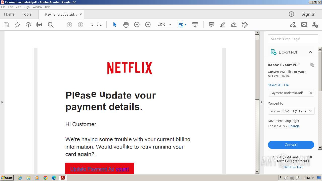Click the Start Free Trial link

(293, 167)
